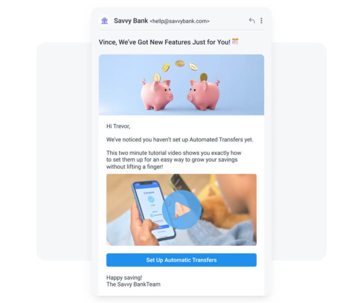The height and width of the screenshot is (303, 363).
Task: Click the Hi Trevor greeting text
Action: [118, 126]
